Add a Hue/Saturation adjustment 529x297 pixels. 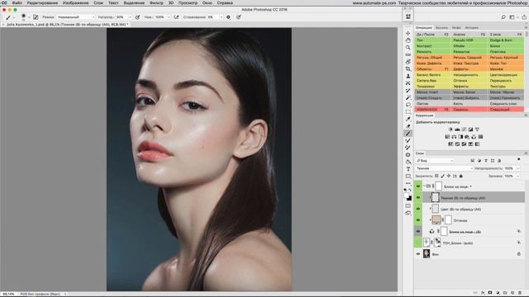tap(447, 137)
